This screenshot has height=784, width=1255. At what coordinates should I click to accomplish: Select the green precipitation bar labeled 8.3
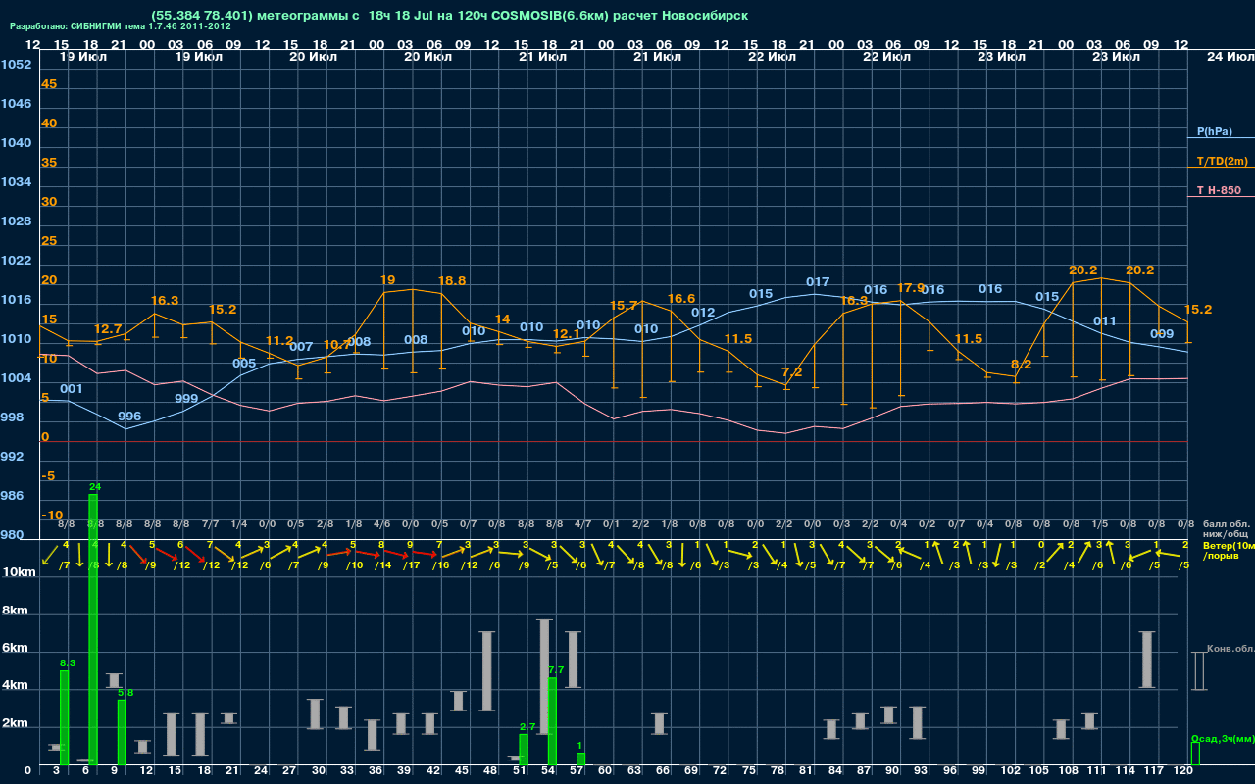point(65,717)
